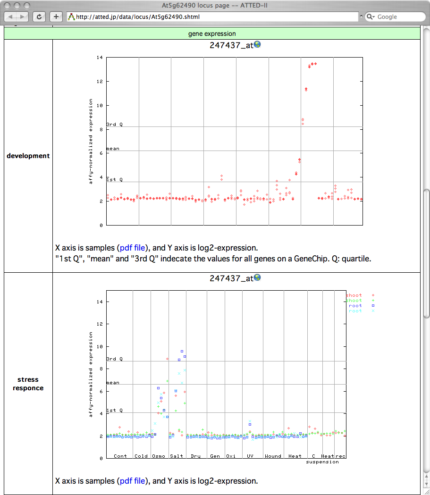Reload the current page
The height and width of the screenshot is (495, 430).
point(40,17)
